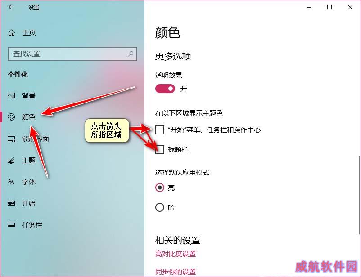Viewport: 361px width, 277px height.
Task: Open the 字体 font icon
Action: pyautogui.click(x=11, y=182)
